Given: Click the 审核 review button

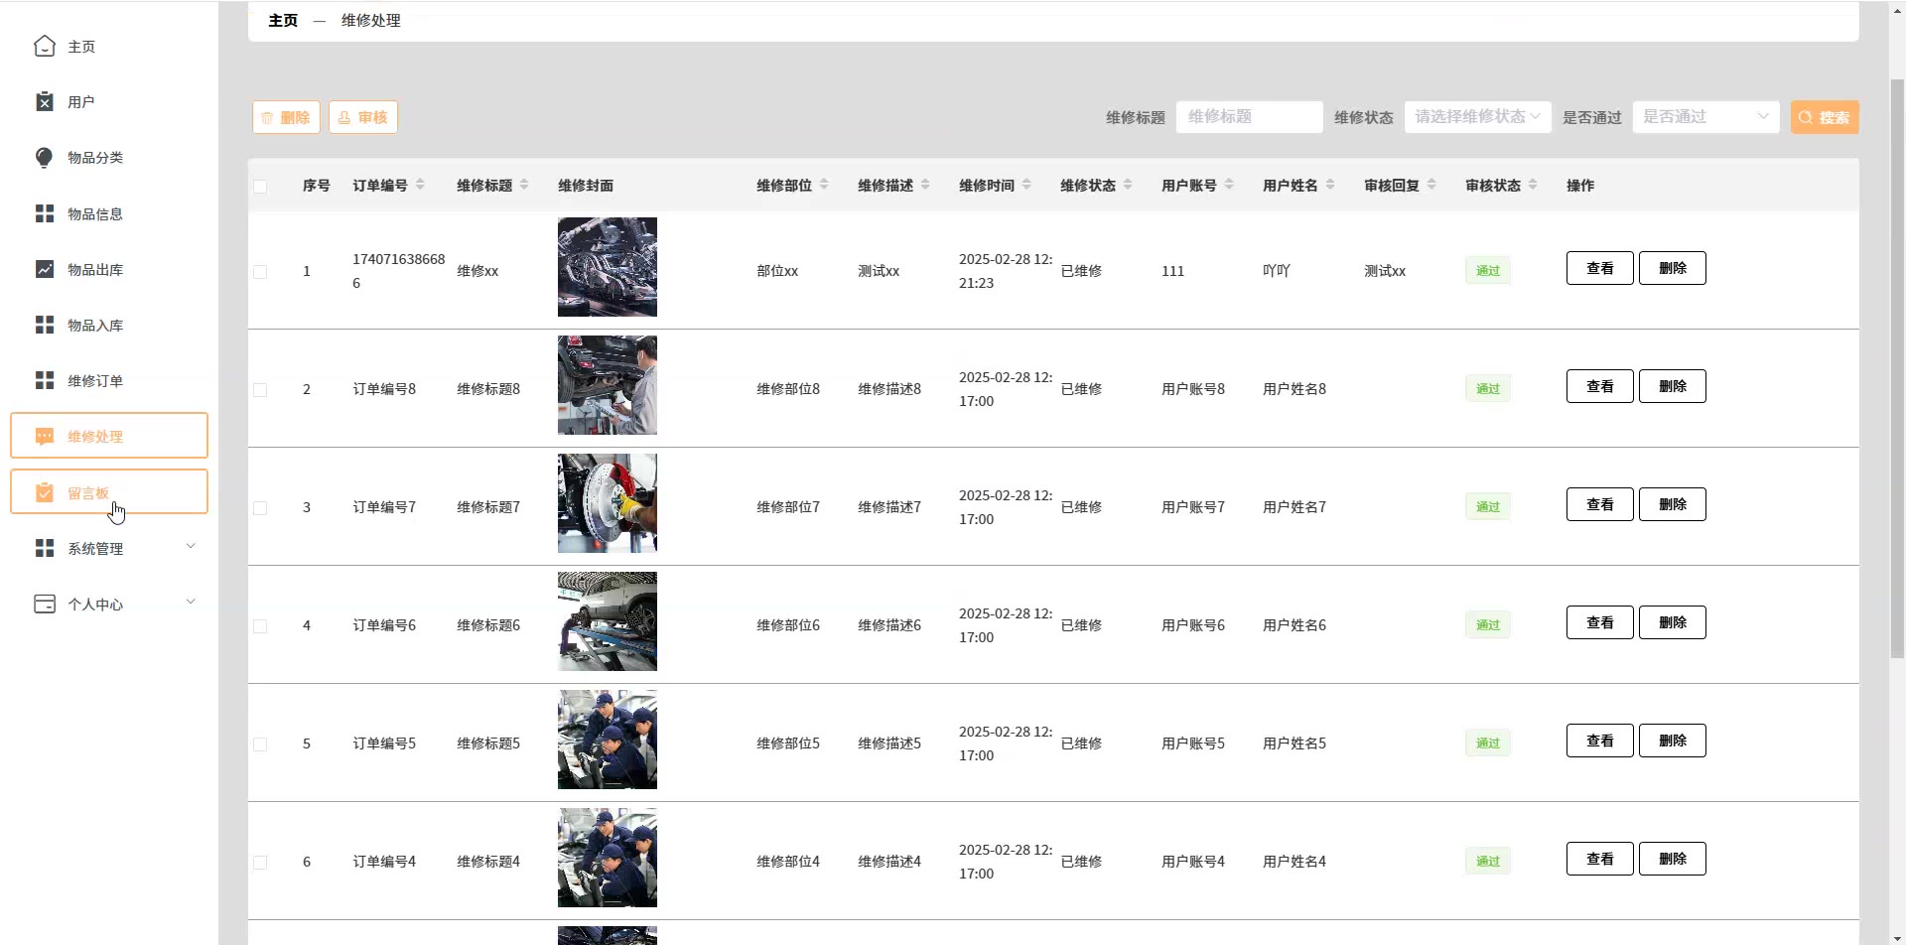Looking at the screenshot, I should (x=363, y=117).
